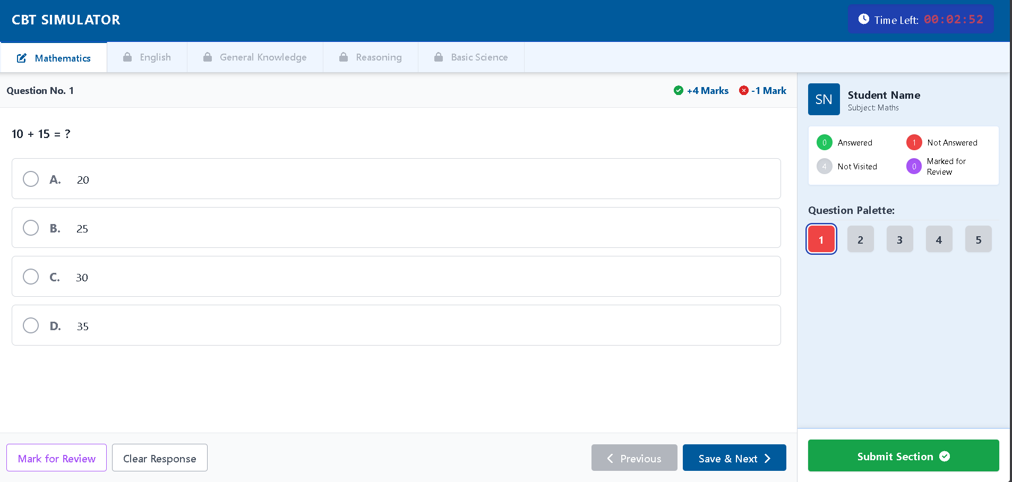Viewport: 1012px width, 482px height.
Task: Click the lock icon on English tab
Action: (x=127, y=57)
